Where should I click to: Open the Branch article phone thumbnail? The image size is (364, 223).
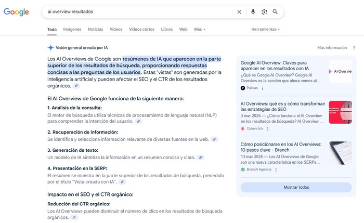coord(340,153)
